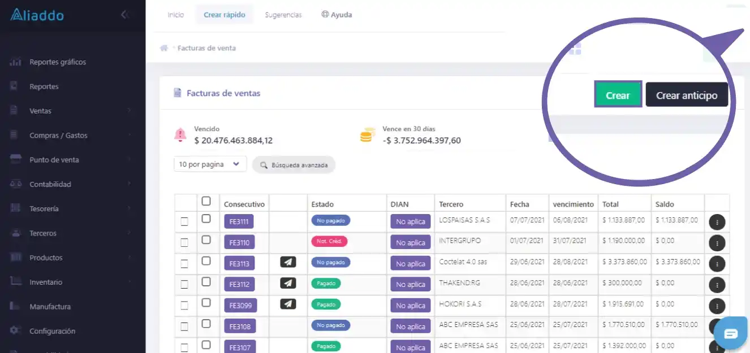Click the Aliaddo logo

point(37,15)
